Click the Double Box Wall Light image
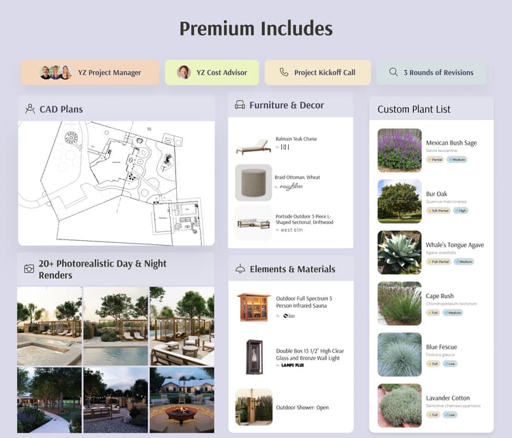 [x=253, y=357]
